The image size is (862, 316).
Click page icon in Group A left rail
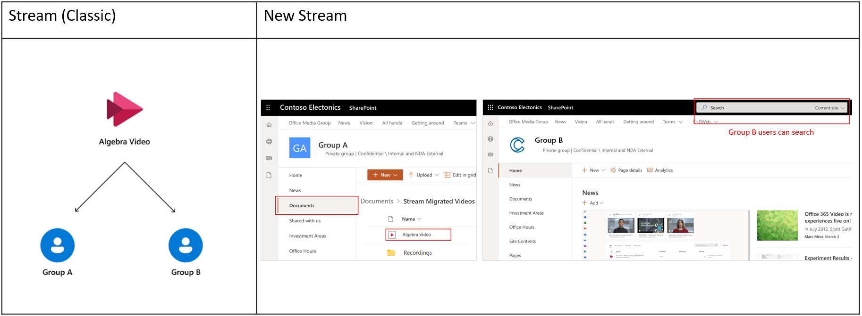click(x=269, y=175)
